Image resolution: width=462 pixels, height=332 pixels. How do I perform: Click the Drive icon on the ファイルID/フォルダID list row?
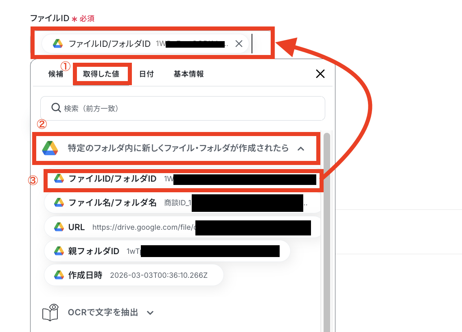tap(59, 178)
